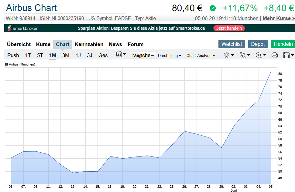Image resolution: width=295 pixels, height=192 pixels.
Task: Click the 05. date label on x-axis
Action: click(x=271, y=187)
